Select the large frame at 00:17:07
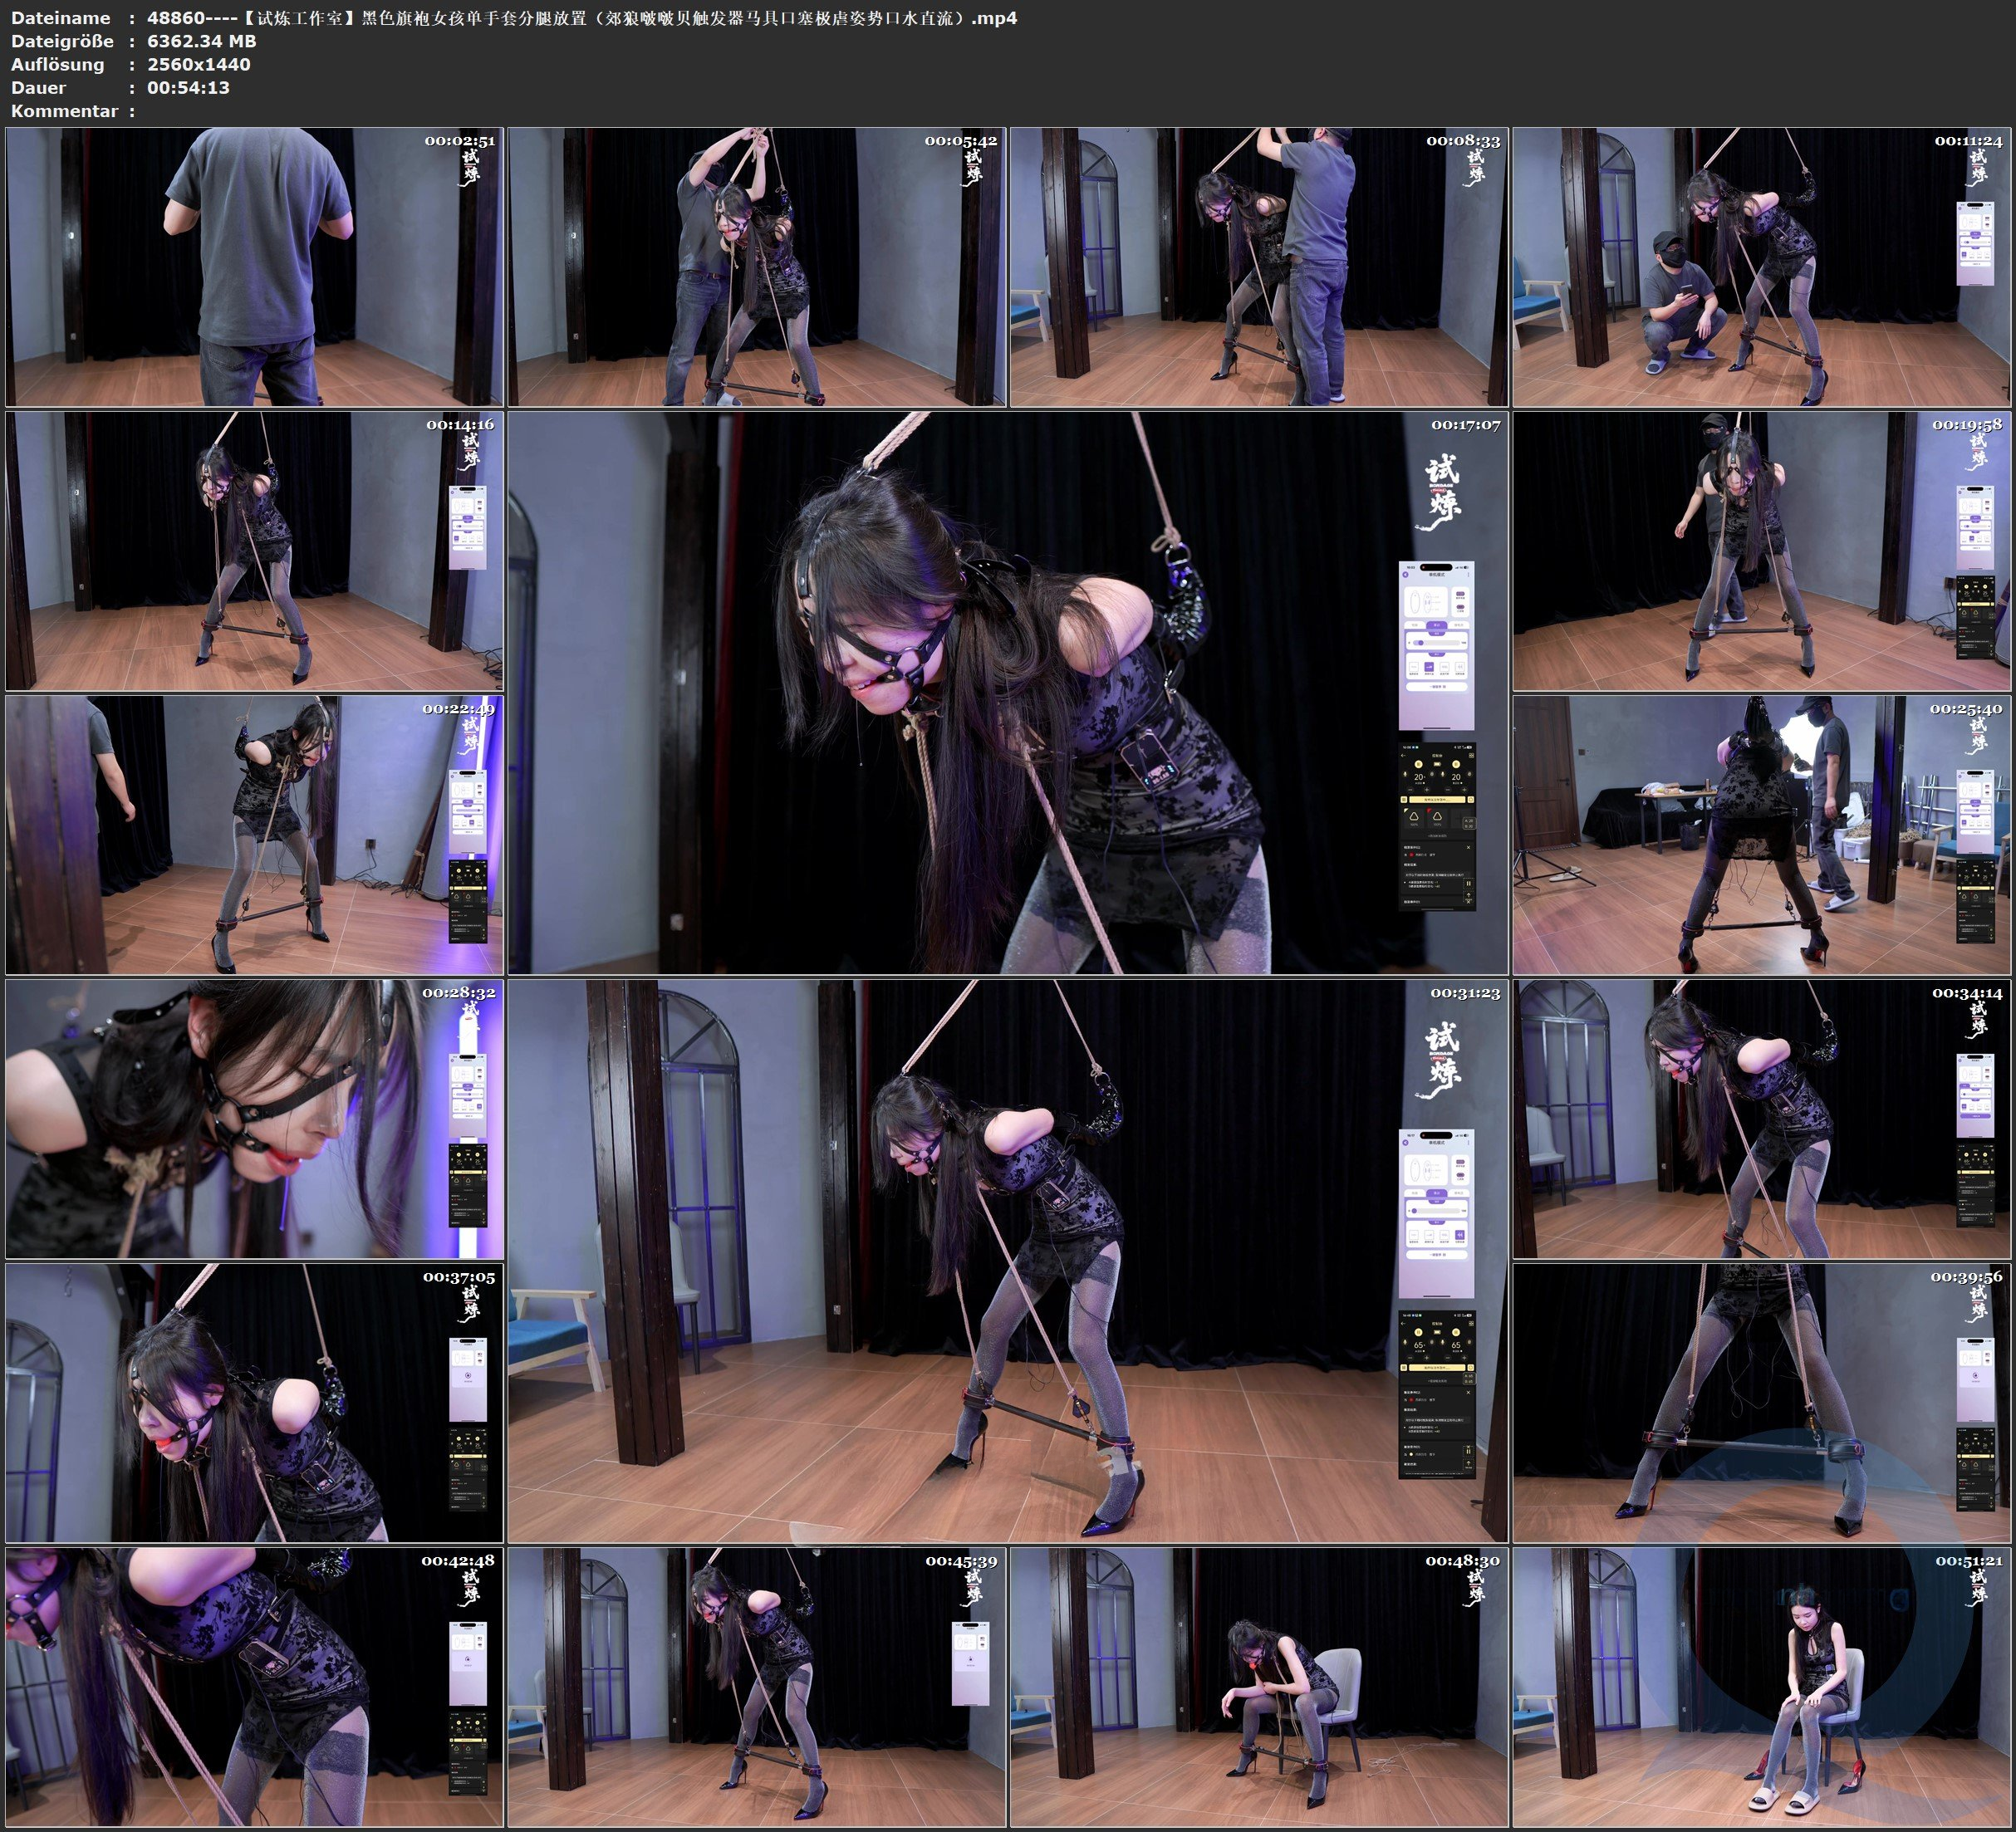This screenshot has width=2016, height=1832. 1007,692
